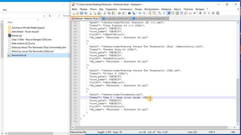Viewport: 241px width, 135px height.
Task: Open the Плагины menu
Action: (188, 9)
